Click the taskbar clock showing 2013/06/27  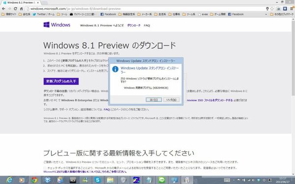(283, 180)
